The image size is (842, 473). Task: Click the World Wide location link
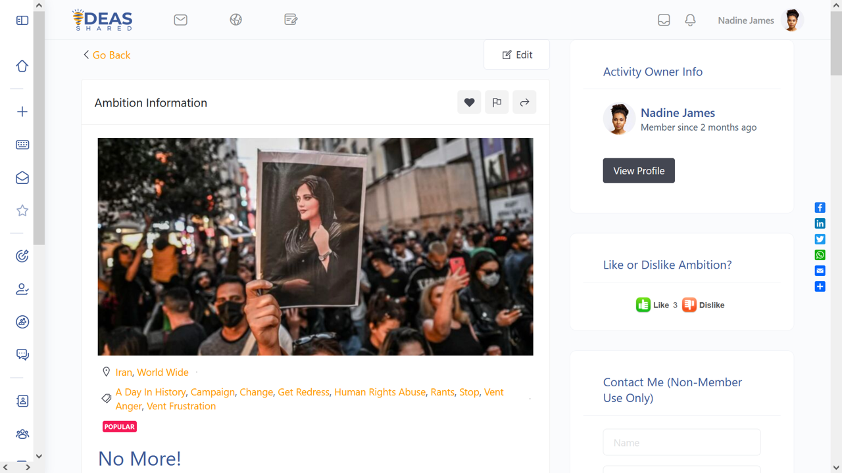(162, 372)
